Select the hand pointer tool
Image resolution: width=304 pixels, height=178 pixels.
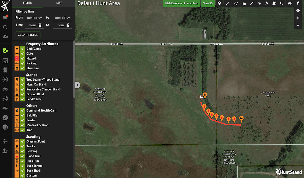tap(244, 4)
